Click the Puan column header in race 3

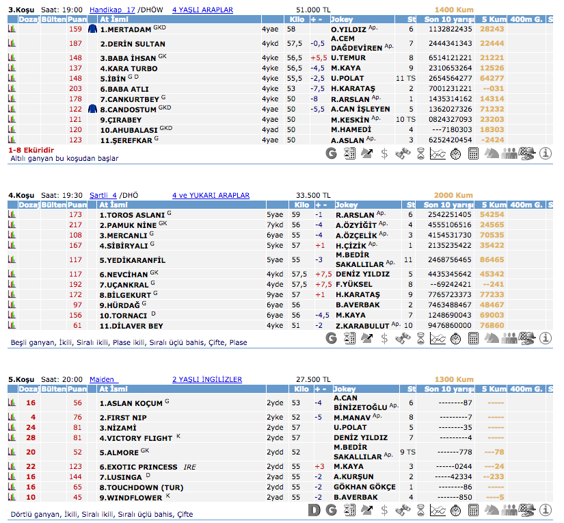tap(77, 20)
